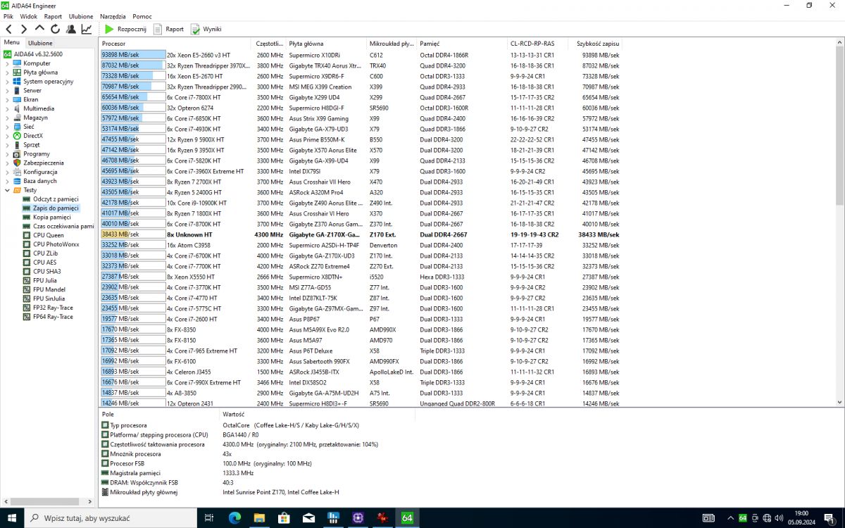Image resolution: width=845 pixels, height=528 pixels.
Task: Expand the Zabezpieczenia tree node
Action: click(8, 163)
